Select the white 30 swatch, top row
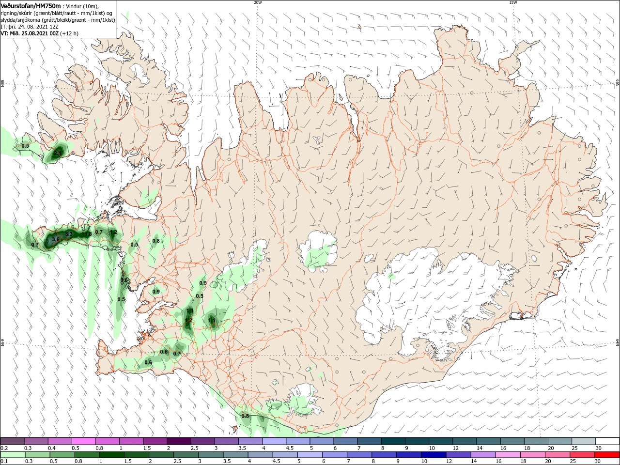 pyautogui.click(x=607, y=441)
